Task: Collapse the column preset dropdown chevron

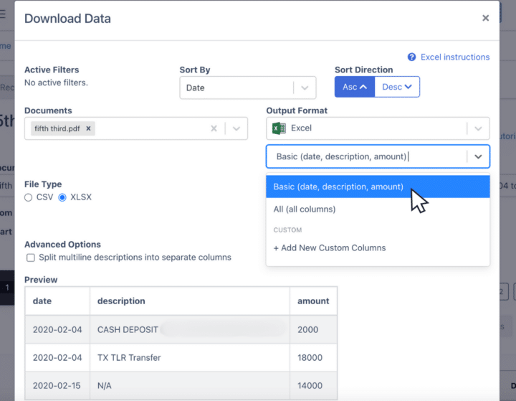Action: (478, 156)
